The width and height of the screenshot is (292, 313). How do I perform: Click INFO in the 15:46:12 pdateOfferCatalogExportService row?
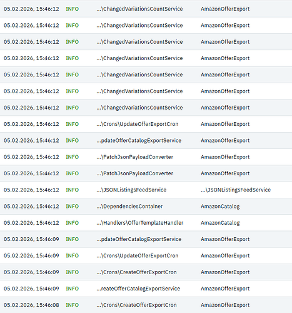tap(73, 141)
